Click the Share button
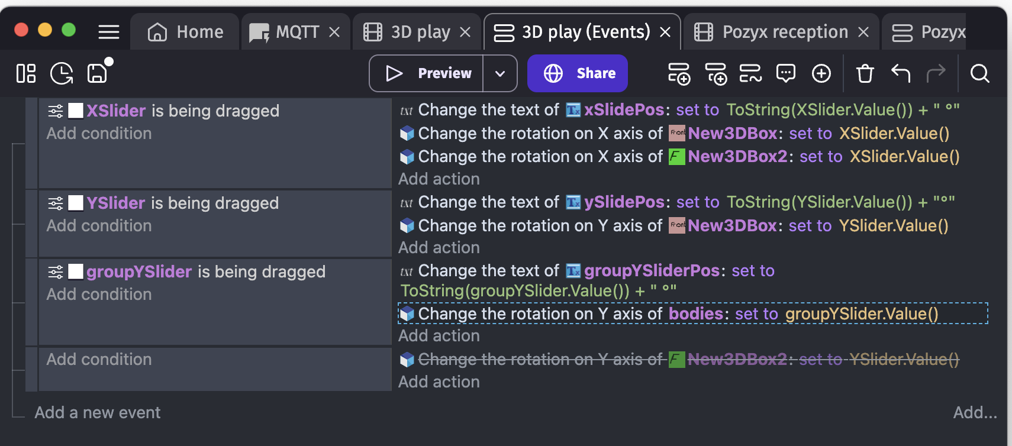The image size is (1012, 446). pyautogui.click(x=577, y=73)
